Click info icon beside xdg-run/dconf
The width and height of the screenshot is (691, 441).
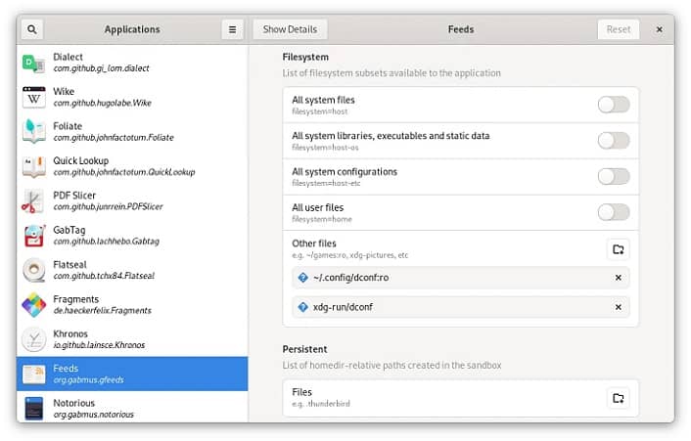click(302, 307)
